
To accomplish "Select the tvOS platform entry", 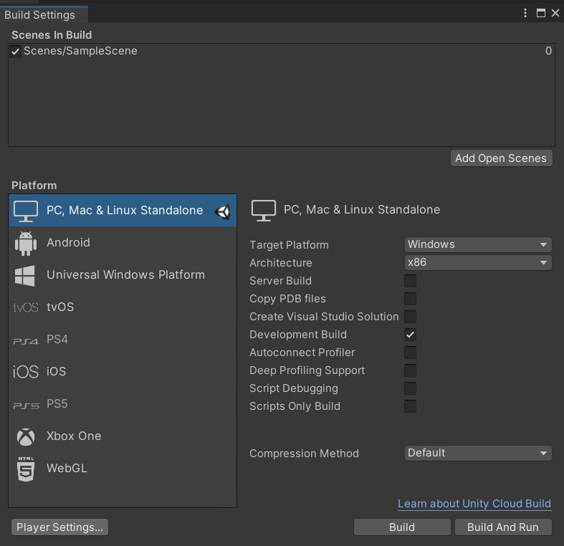I will coord(123,307).
